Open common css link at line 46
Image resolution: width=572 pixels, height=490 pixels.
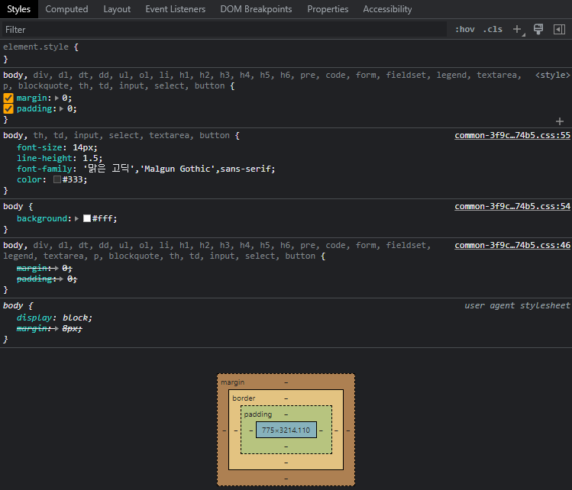pos(512,245)
